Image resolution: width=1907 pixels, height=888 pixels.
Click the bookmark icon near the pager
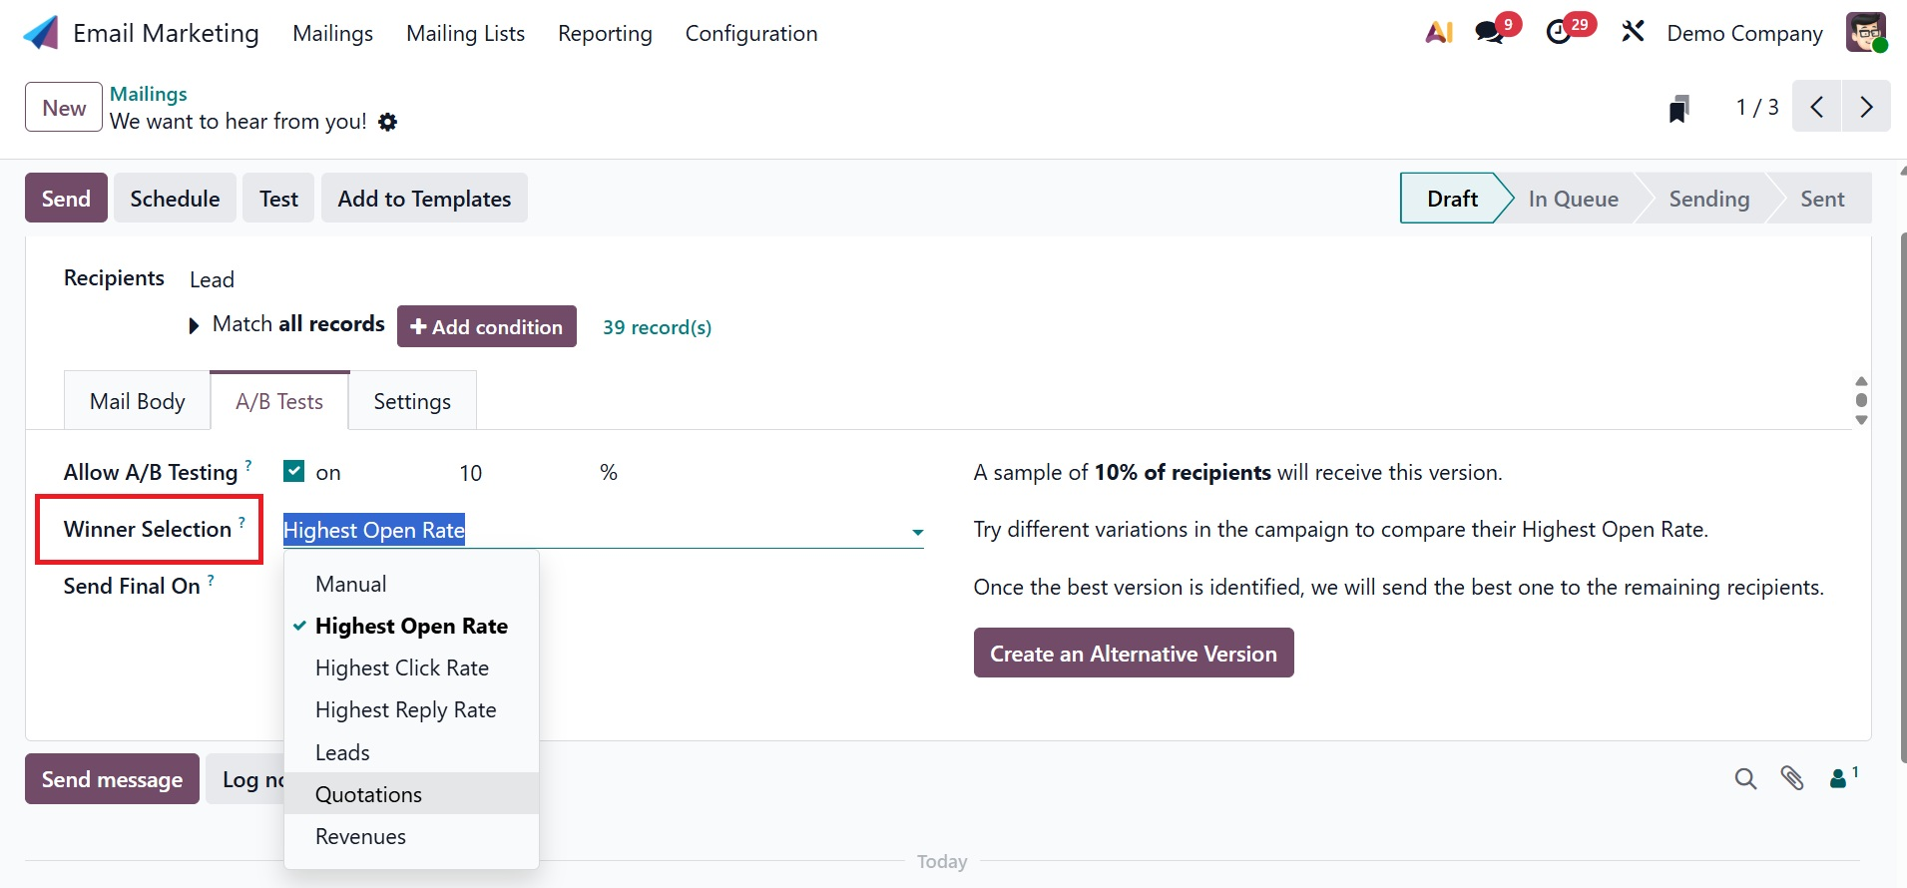click(x=1678, y=108)
